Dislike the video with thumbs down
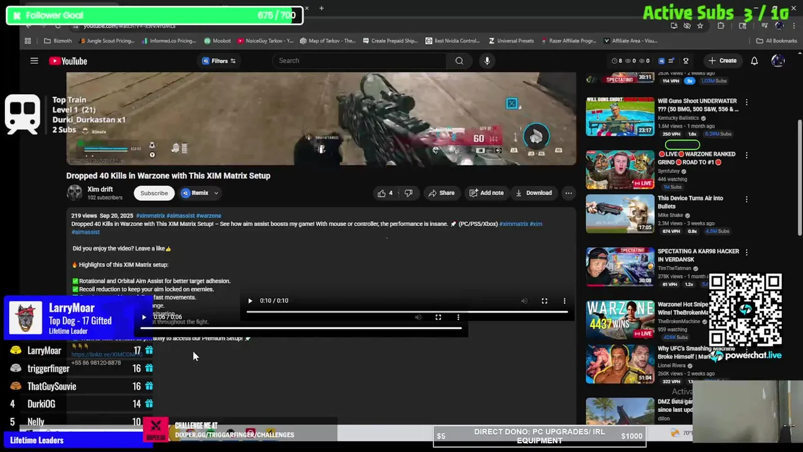 coord(408,193)
